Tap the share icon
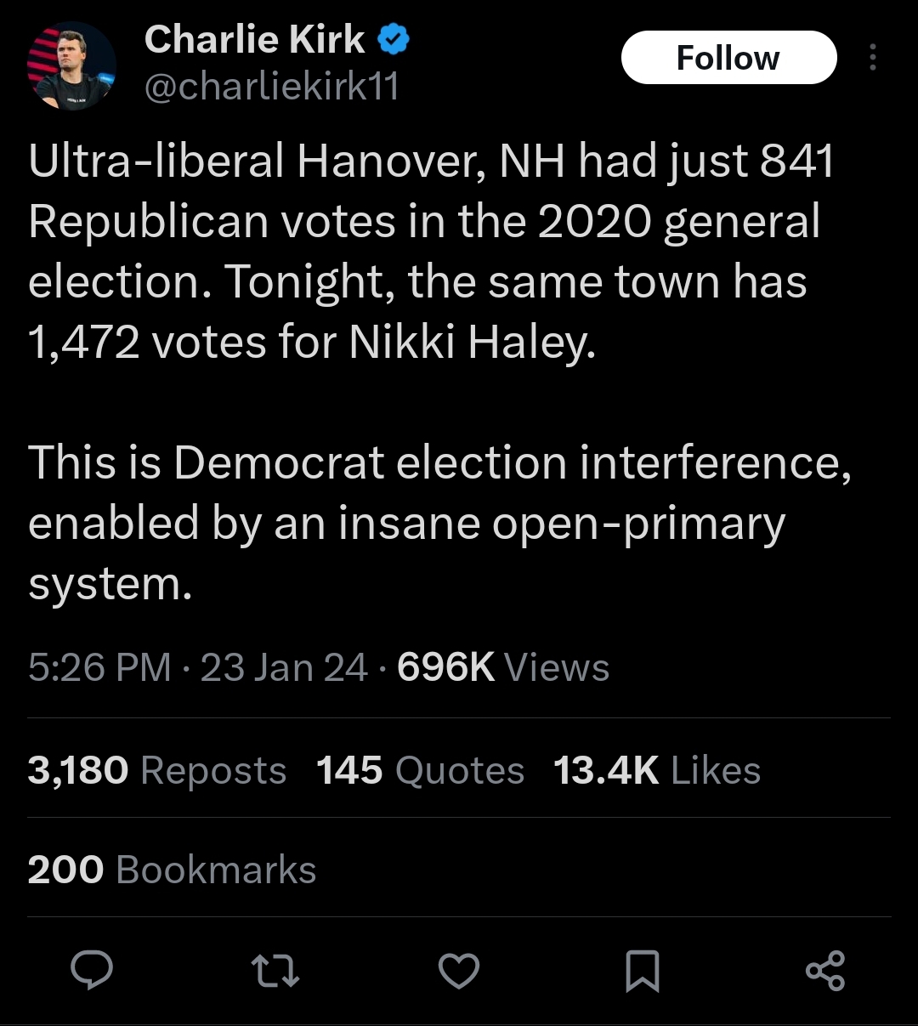918x1026 pixels. point(825,971)
